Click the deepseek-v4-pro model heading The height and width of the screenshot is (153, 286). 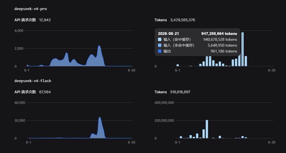[31, 9]
